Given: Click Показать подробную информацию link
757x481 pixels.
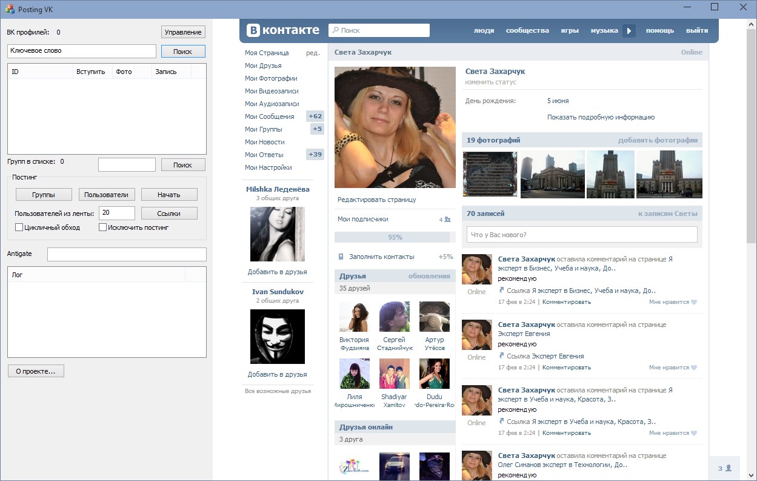Looking at the screenshot, I should 601,117.
